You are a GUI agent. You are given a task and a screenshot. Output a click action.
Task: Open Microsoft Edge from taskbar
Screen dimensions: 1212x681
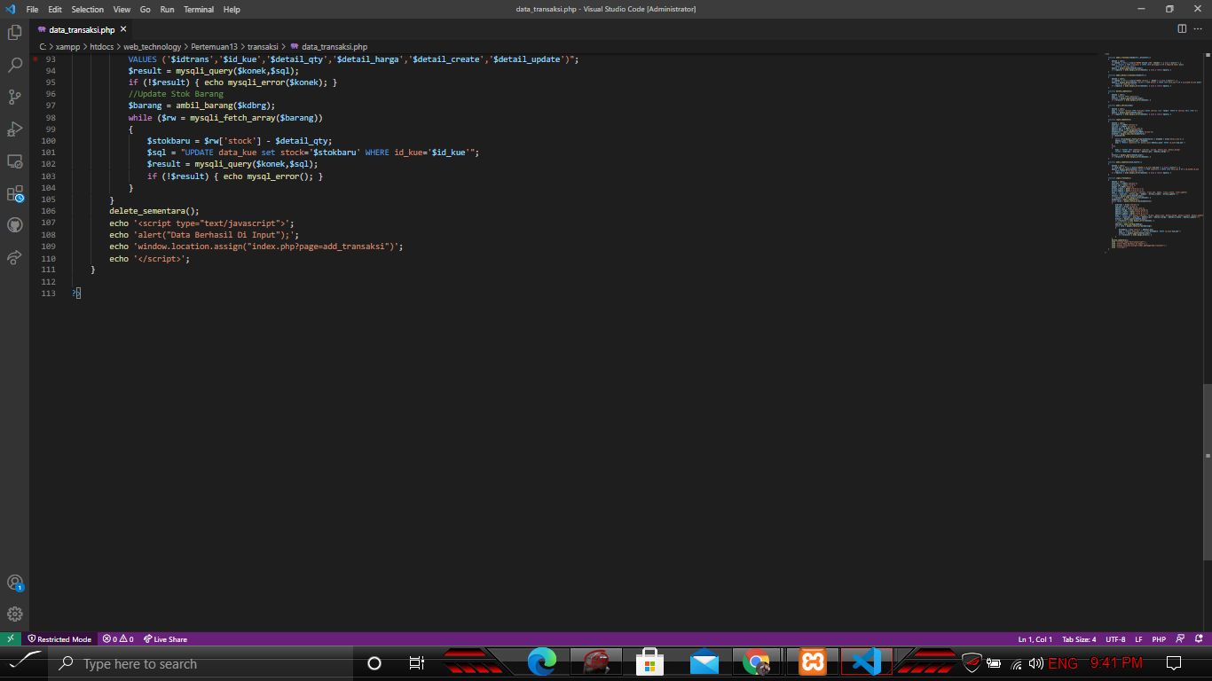point(541,662)
